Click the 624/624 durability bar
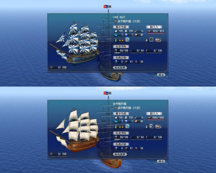 (156, 31)
